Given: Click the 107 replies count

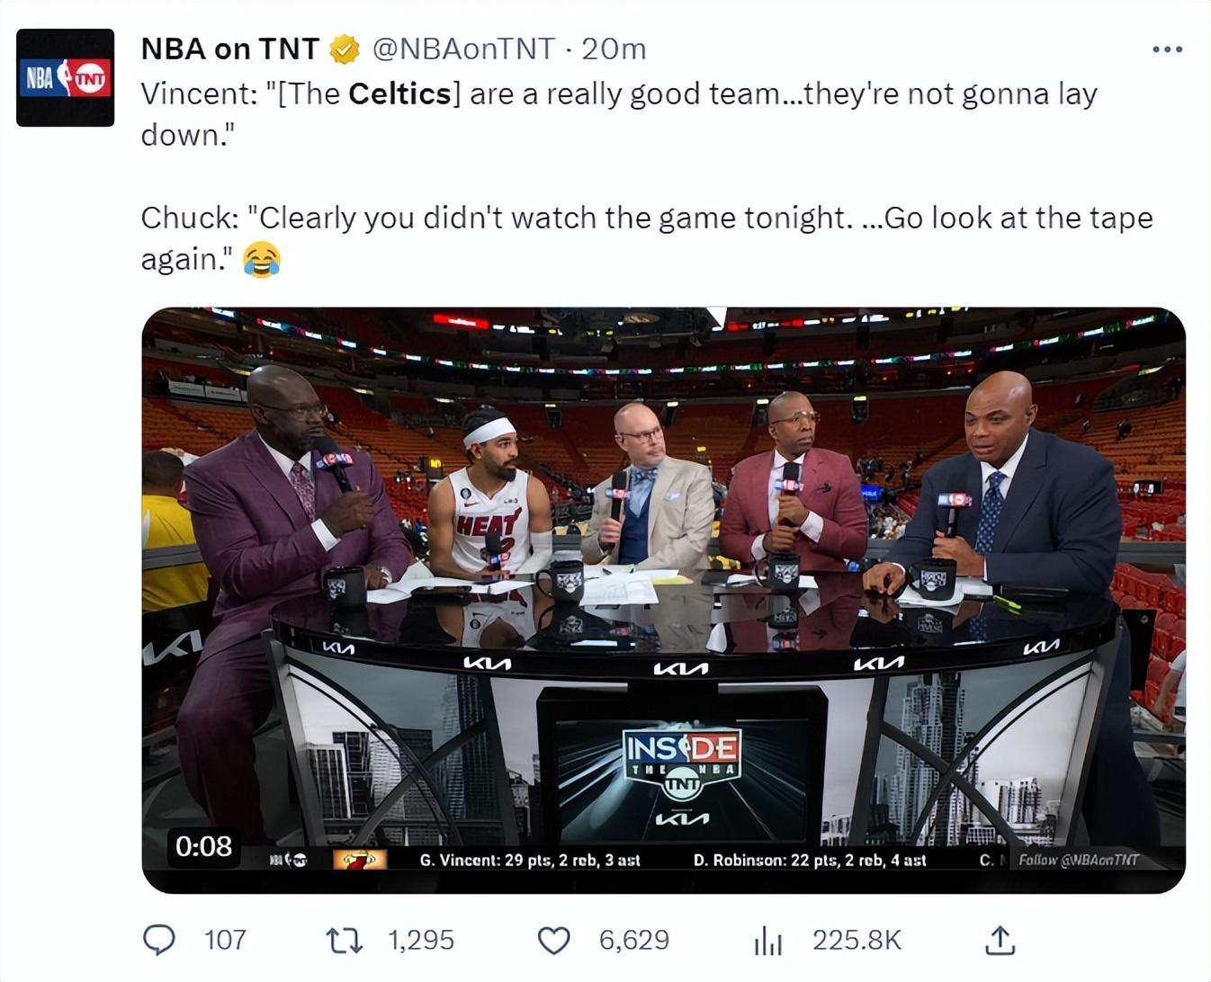Looking at the screenshot, I should (225, 940).
